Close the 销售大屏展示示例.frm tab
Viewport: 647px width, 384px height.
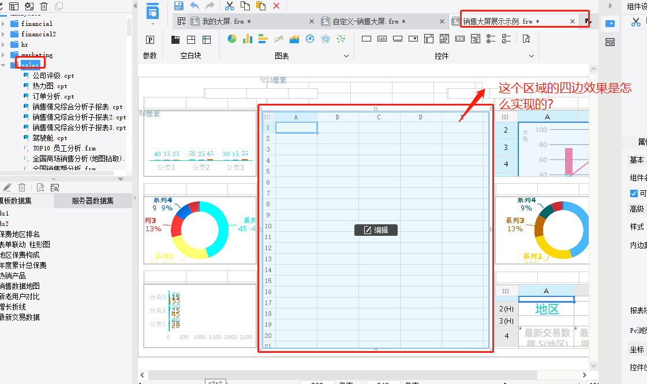[x=573, y=21]
